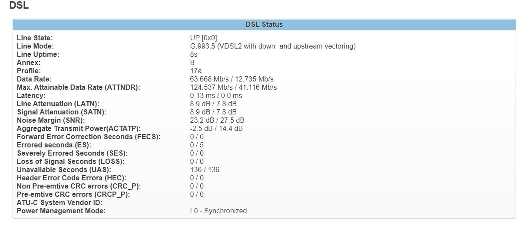Click the Line Attenuation (LATN) label
Screen dimensions: 523x228
(x=58, y=104)
